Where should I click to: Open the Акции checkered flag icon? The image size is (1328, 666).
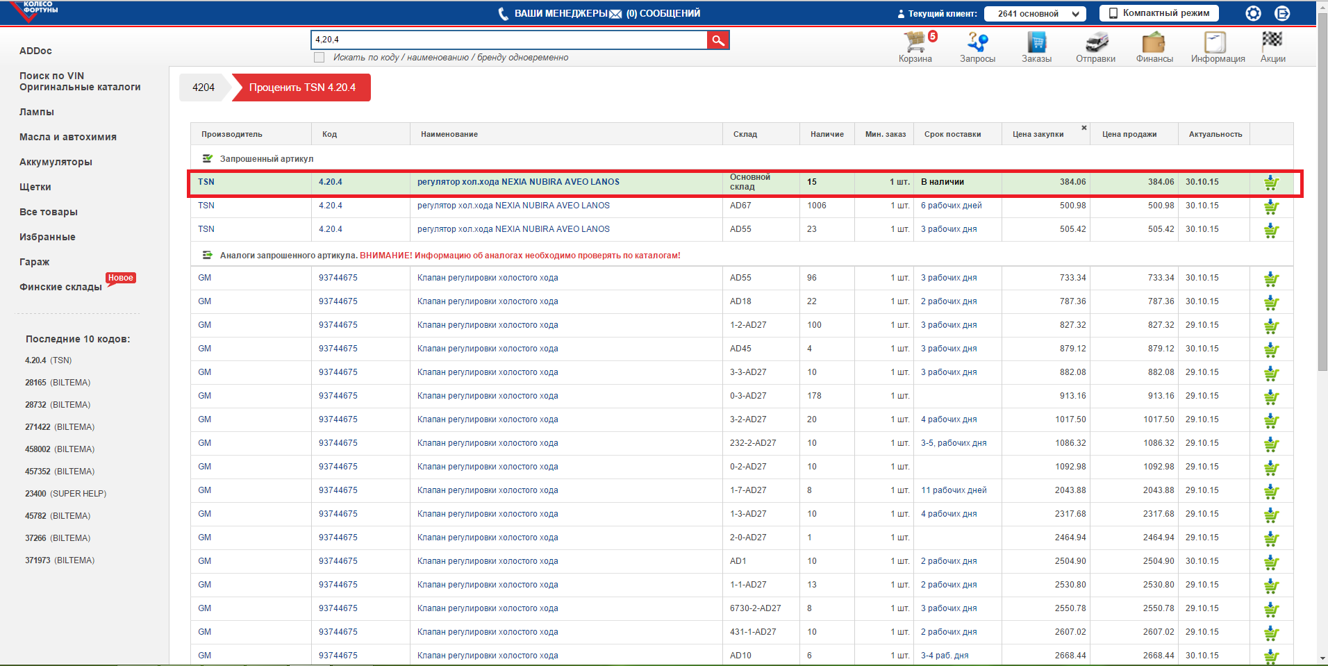click(x=1272, y=41)
